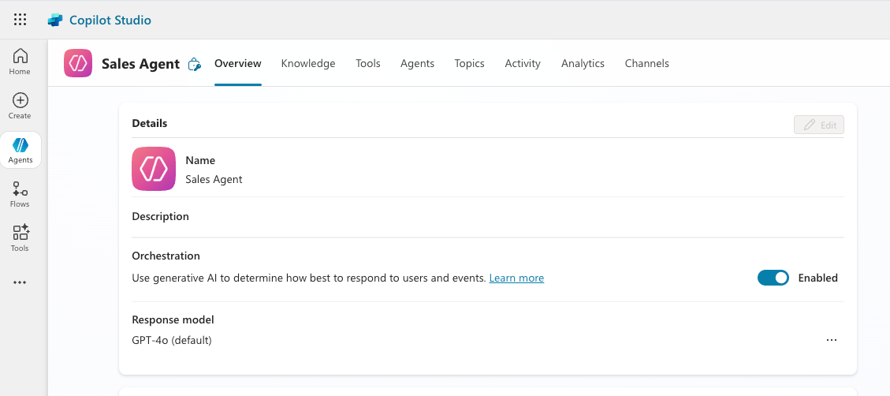This screenshot has width=890, height=396.
Task: Expand the sidebar more options ellipsis
Action: (x=20, y=282)
